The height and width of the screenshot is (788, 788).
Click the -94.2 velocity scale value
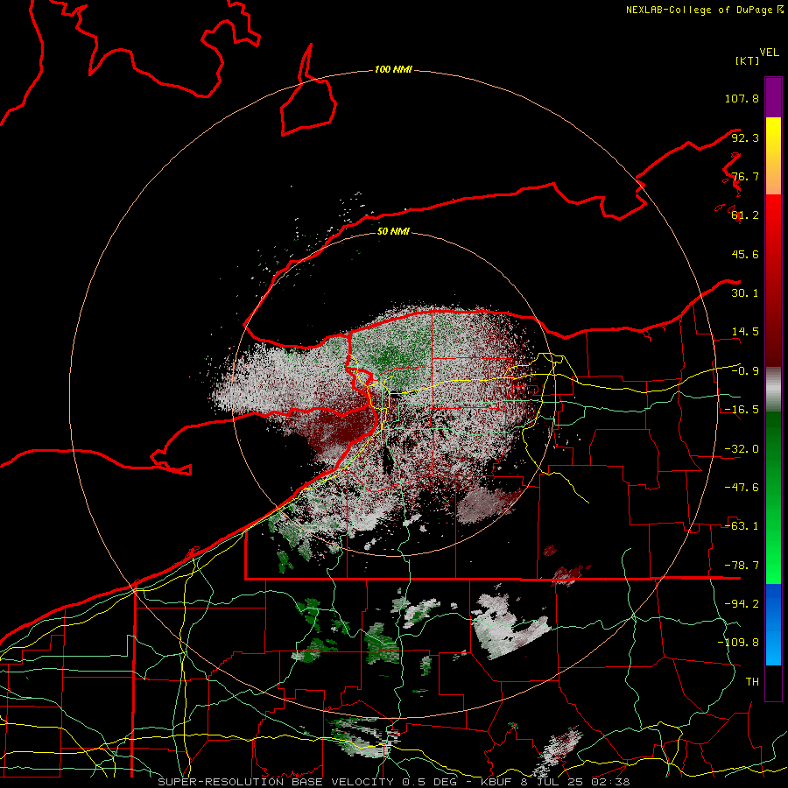tap(742, 604)
